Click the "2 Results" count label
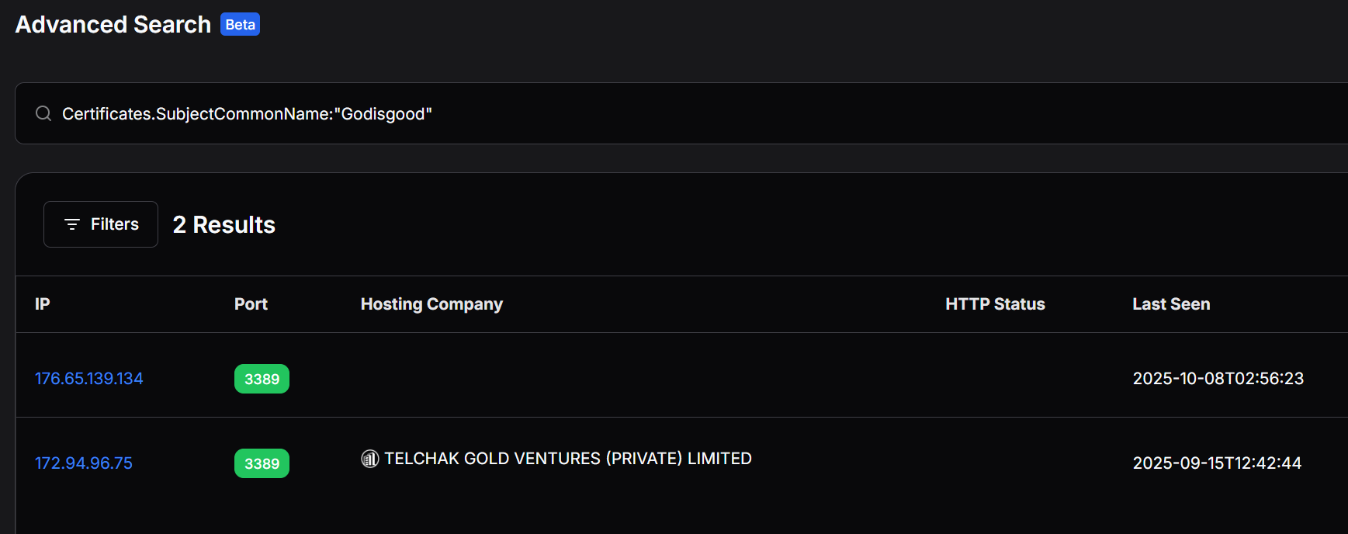 click(x=224, y=225)
